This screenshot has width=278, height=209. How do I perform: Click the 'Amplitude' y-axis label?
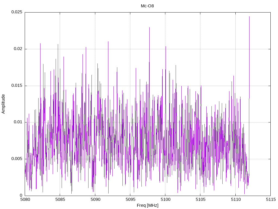pos(3,104)
